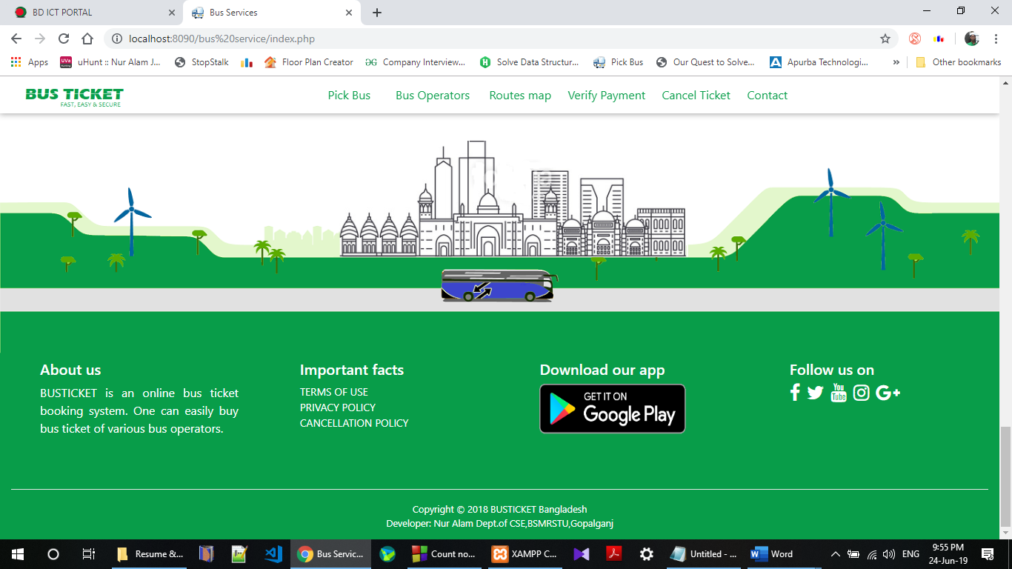Bookmark this page with the star icon
The image size is (1012, 569).
point(885,39)
